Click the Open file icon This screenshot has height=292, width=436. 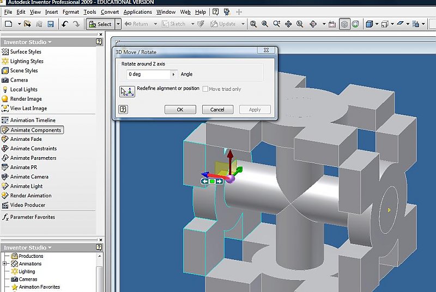[28, 24]
